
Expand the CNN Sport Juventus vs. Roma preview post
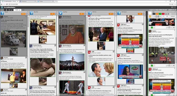(143, 55)
